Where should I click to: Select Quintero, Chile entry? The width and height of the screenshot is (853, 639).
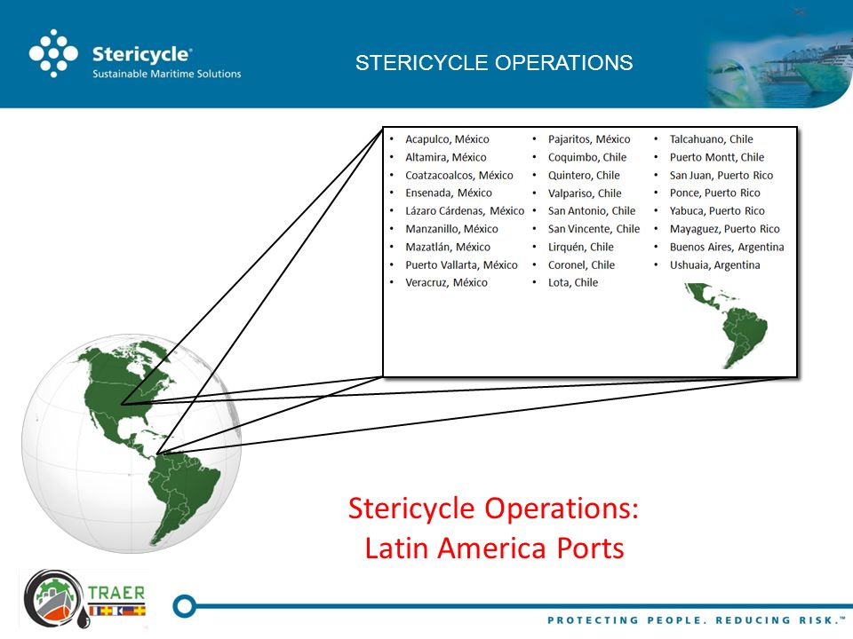pos(584,175)
